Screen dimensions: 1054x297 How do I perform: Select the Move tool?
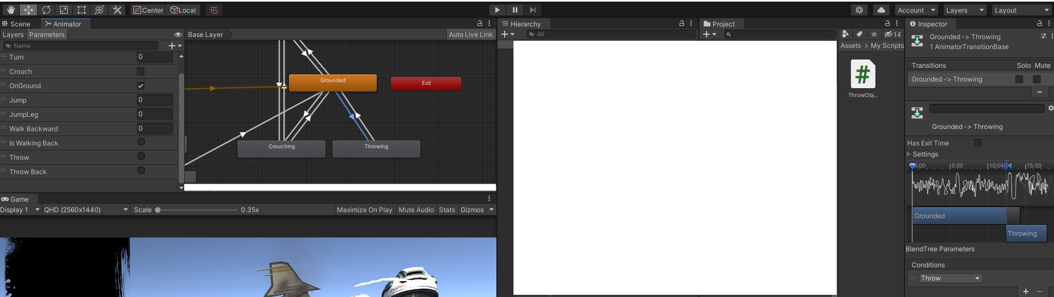tap(28, 10)
